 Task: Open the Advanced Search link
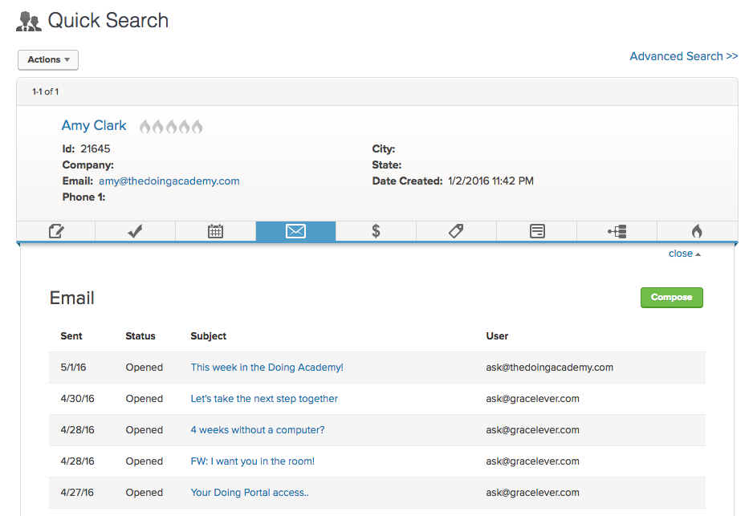tap(683, 56)
